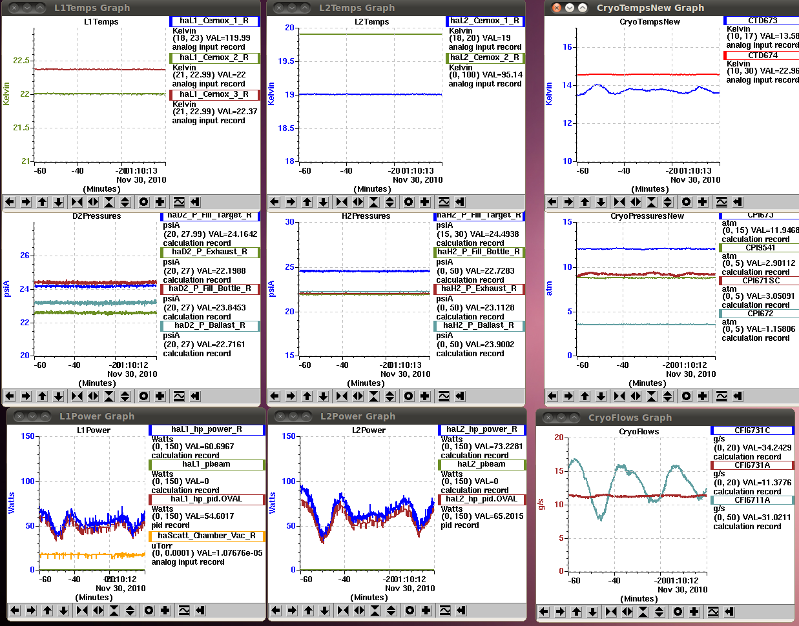Click the circle icon in CryoTempsNew Graph toolbar
Screen dimensions: 799x626
click(687, 202)
